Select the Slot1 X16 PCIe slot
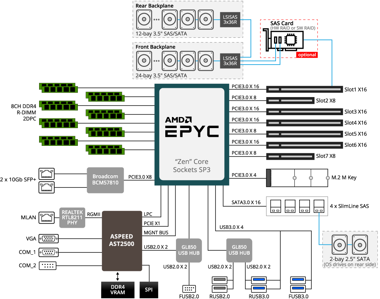The width and height of the screenshot is (380, 299). coord(304,90)
